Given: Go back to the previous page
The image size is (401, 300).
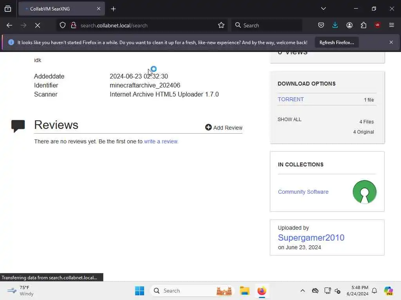Looking at the screenshot, I should point(9,25).
